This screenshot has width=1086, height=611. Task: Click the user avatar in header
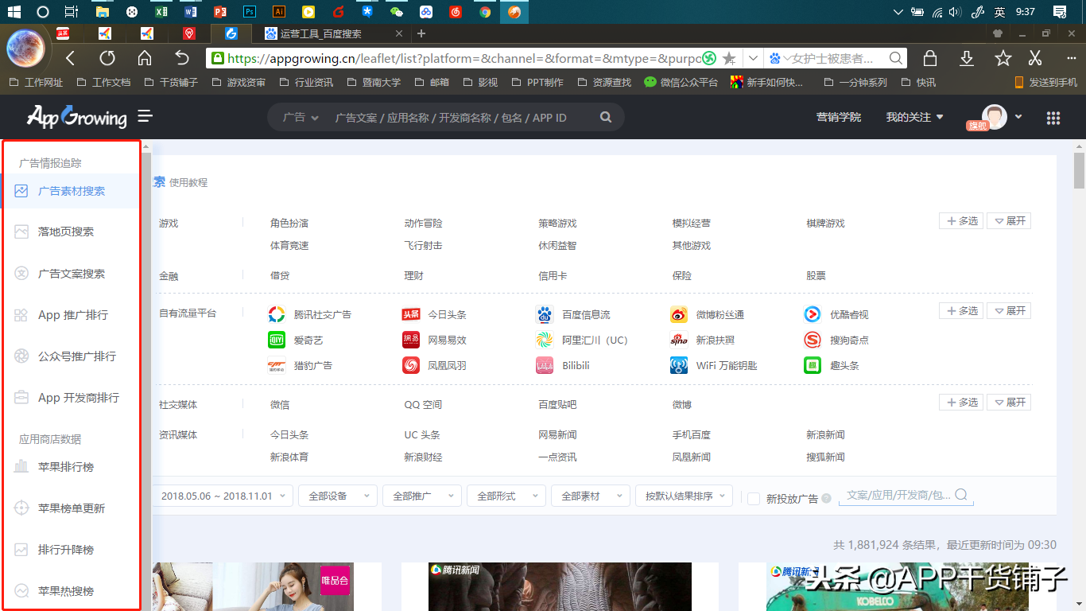click(x=994, y=117)
